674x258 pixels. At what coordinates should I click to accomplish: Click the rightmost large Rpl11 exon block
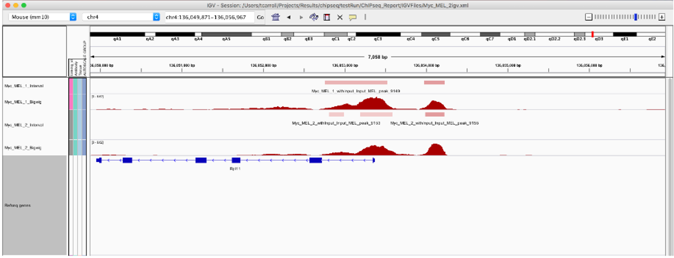tap(315, 160)
